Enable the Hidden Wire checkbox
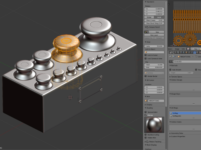 tap(146, 137)
